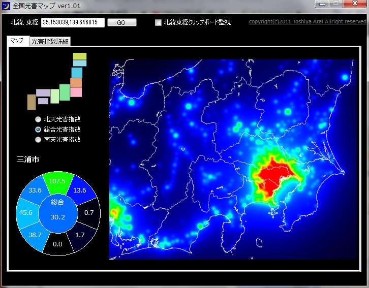Viewport: 369px width, 288px height.
Task: Click the 0.7 chart sector
Action: point(90,213)
